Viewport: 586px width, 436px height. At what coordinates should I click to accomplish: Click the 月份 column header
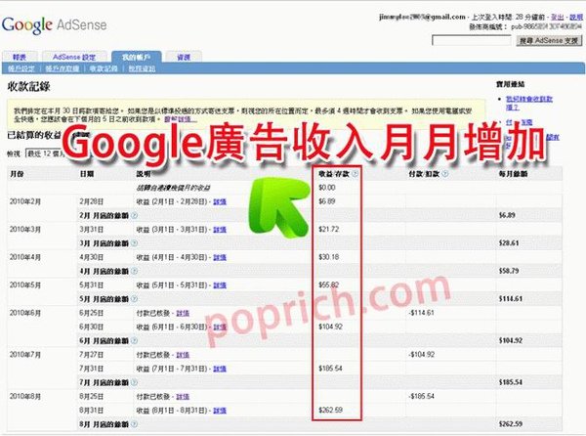[x=17, y=174]
